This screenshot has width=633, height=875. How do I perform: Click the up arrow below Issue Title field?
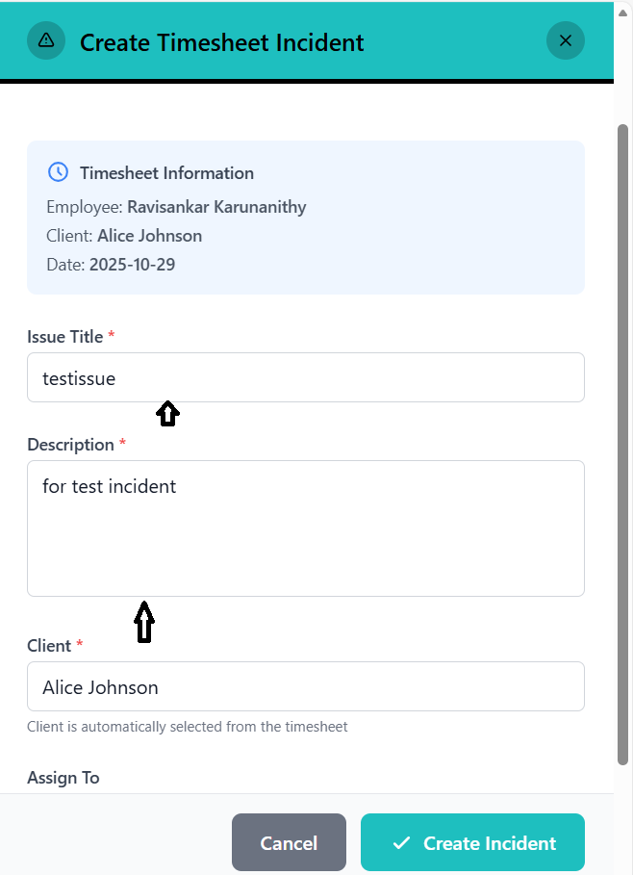[167, 413]
